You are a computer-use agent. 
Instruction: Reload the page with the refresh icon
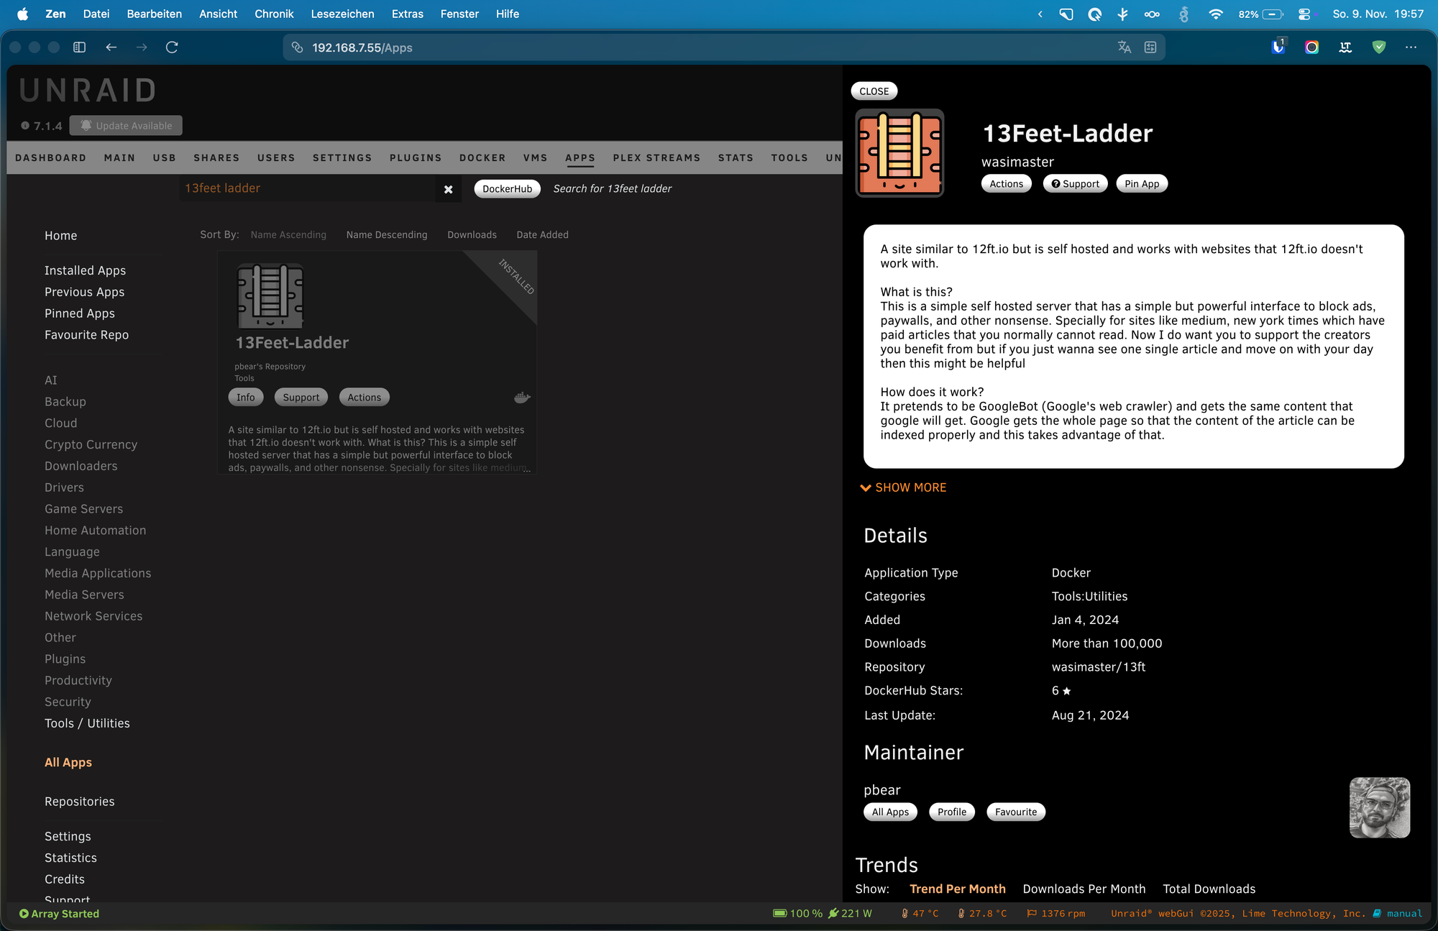[172, 47]
